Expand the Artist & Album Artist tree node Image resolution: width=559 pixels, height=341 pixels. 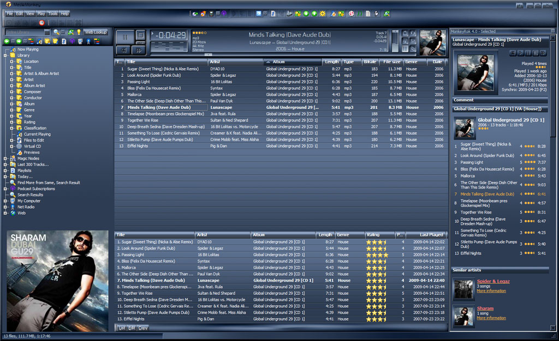(12, 74)
